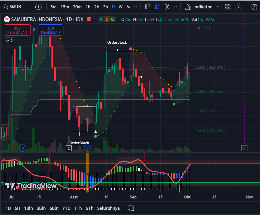Open the indicator templates grid icon
260x215 pixels.
pos(228,7)
